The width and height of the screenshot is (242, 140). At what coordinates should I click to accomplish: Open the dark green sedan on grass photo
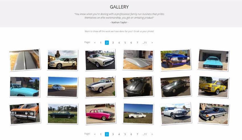coord(63,114)
